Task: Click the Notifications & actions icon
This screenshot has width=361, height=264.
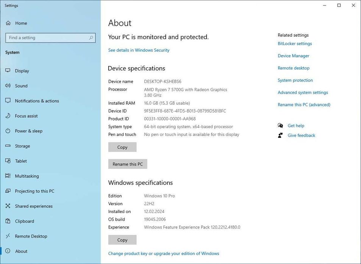Action: coord(8,100)
